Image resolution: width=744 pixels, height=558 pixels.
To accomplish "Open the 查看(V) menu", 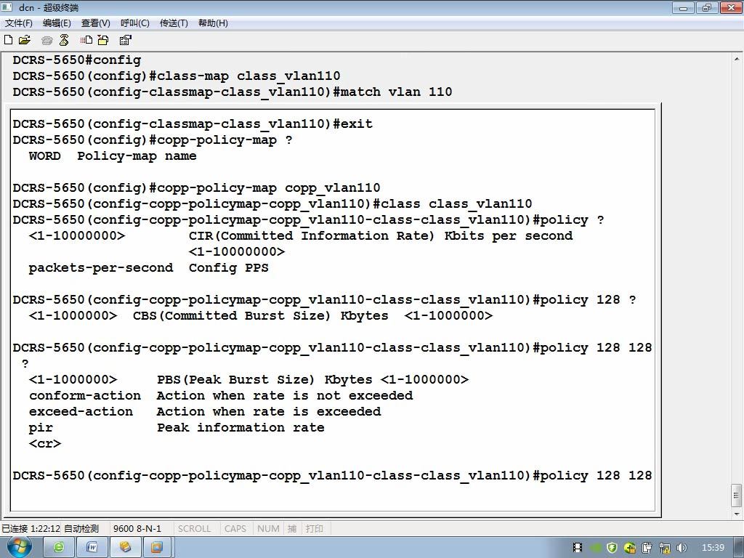I will pyautogui.click(x=95, y=23).
